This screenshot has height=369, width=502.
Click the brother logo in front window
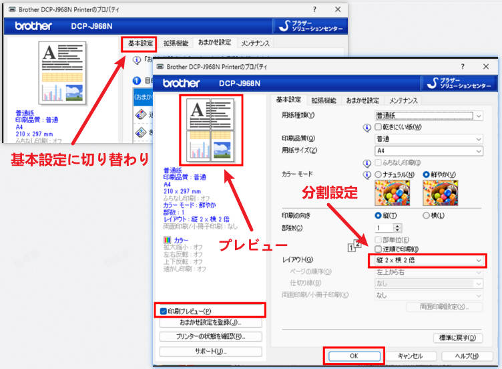click(x=181, y=84)
